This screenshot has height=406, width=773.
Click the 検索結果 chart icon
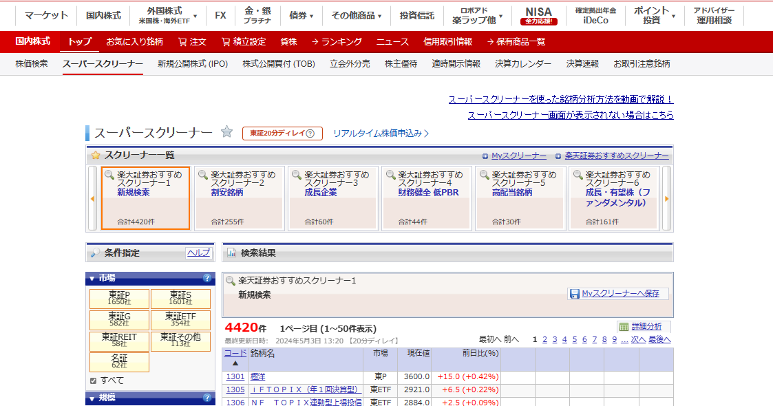click(231, 253)
